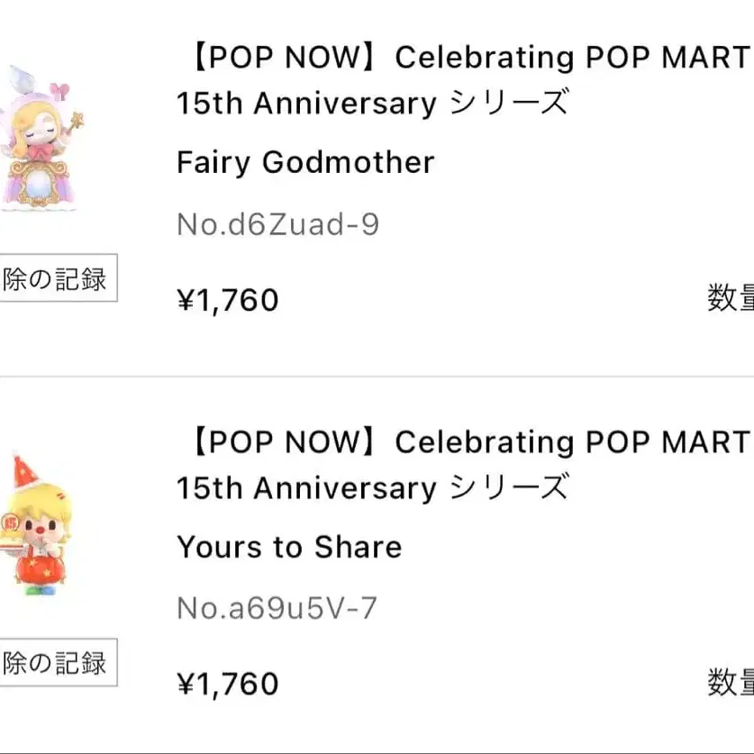
Task: Click the divider line between the two listings
Action: click(x=377, y=377)
